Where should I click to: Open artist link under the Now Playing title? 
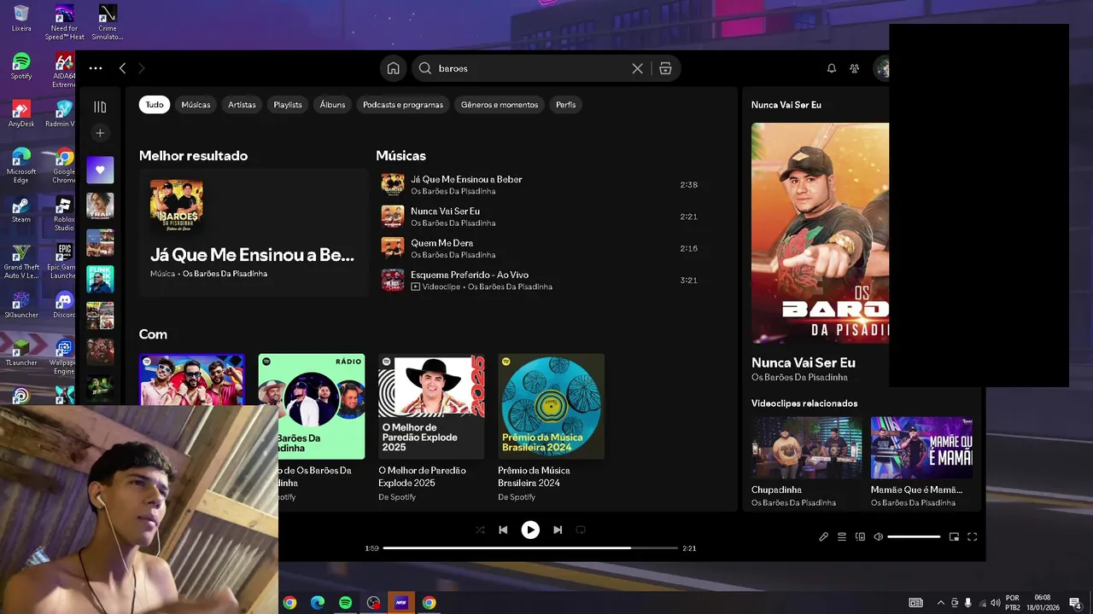pyautogui.click(x=799, y=377)
